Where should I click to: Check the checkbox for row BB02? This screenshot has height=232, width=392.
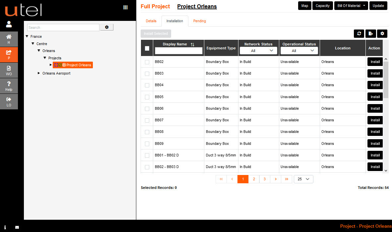click(x=147, y=62)
